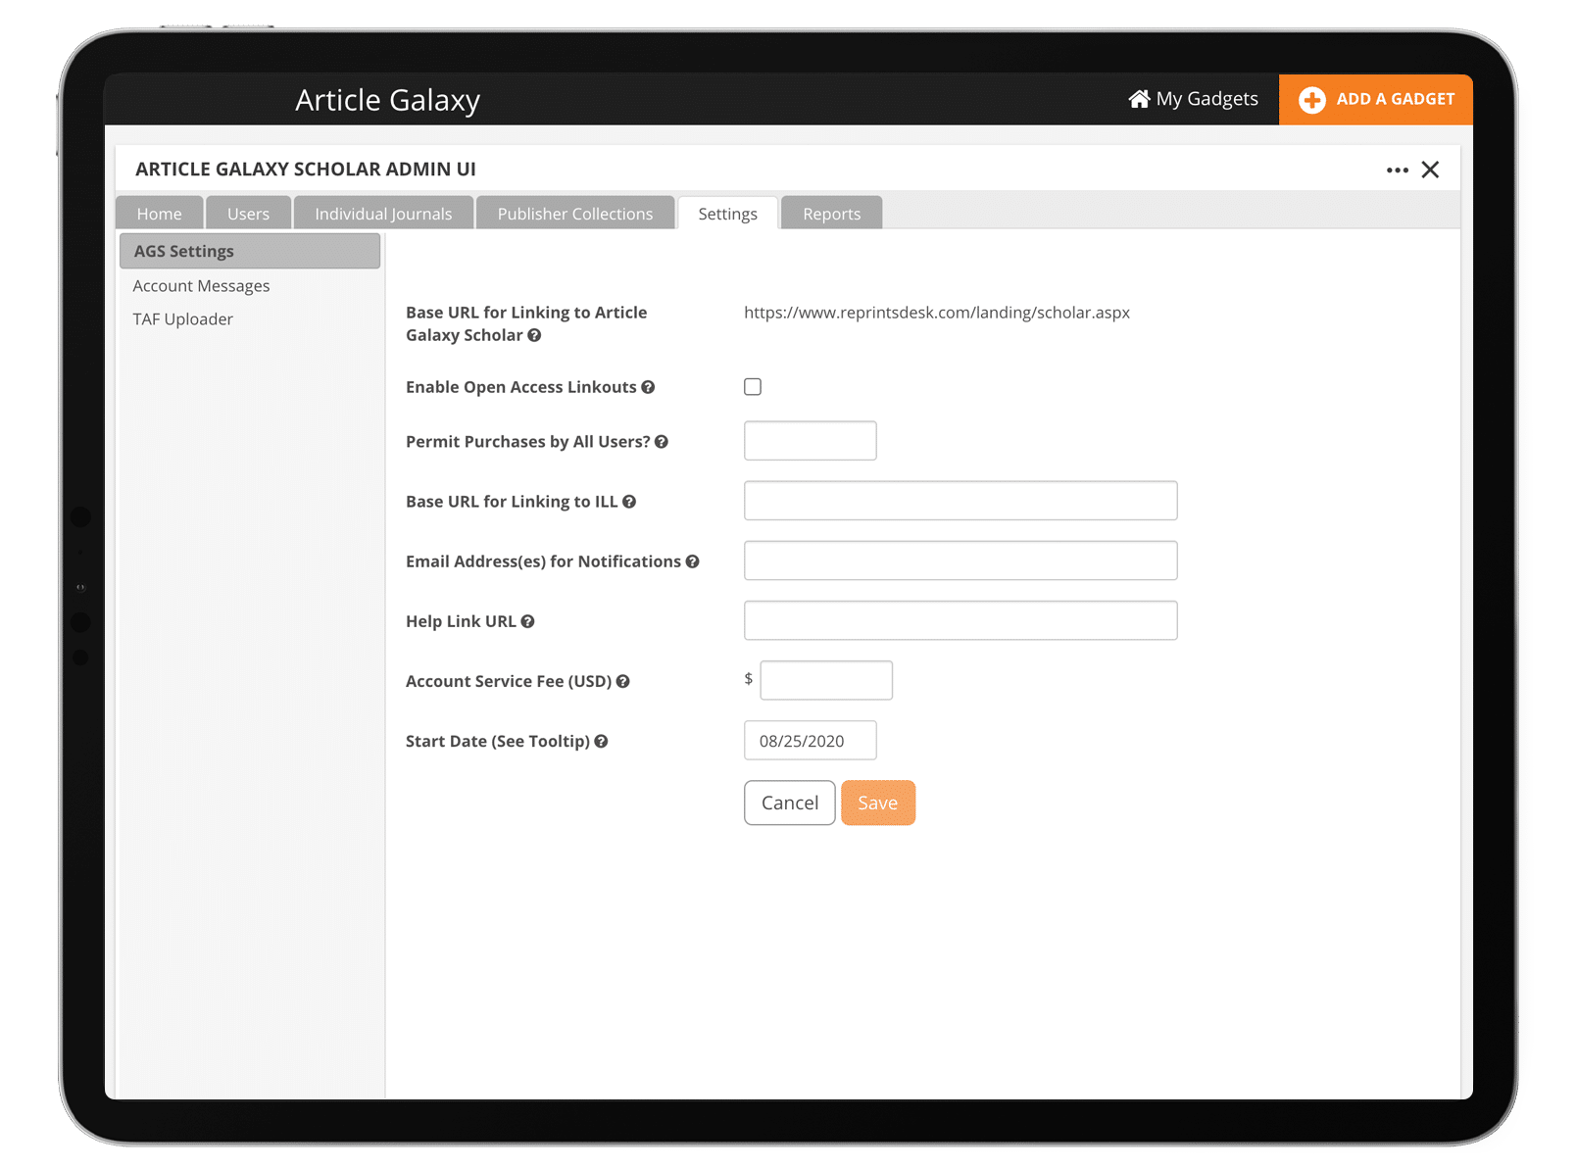Click the Account Service Fee (USD) label

point(509,681)
